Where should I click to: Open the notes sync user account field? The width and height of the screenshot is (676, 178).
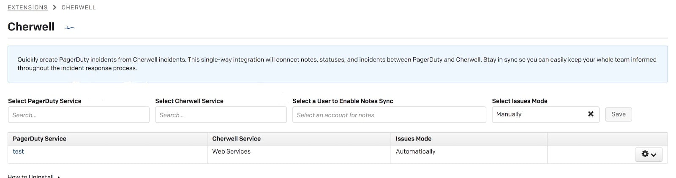point(389,115)
